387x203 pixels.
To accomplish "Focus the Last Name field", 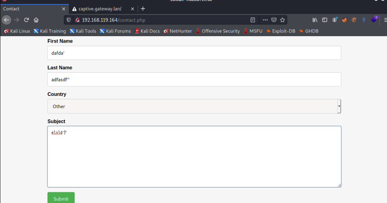I will point(194,79).
